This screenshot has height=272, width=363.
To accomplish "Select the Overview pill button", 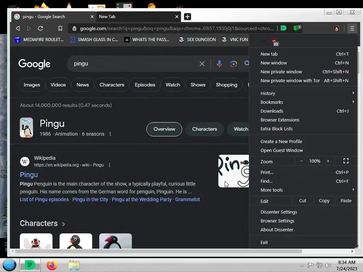I will [x=164, y=129].
